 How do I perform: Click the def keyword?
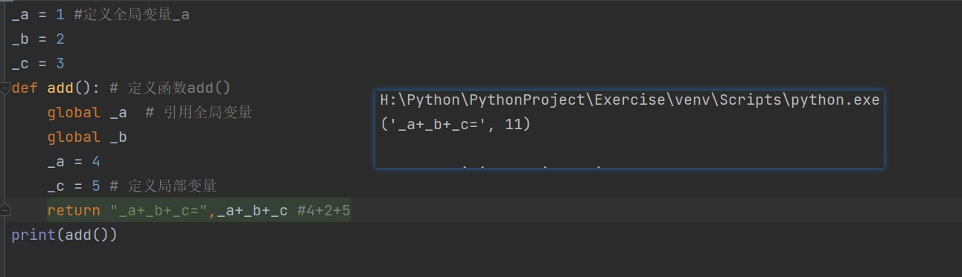(x=25, y=88)
